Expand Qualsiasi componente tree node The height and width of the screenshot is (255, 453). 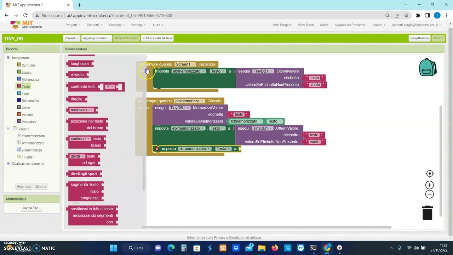point(8,164)
